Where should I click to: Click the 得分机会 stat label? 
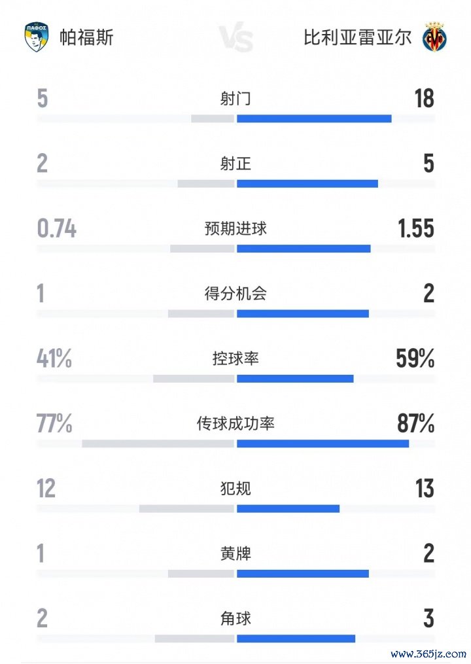pos(235,294)
